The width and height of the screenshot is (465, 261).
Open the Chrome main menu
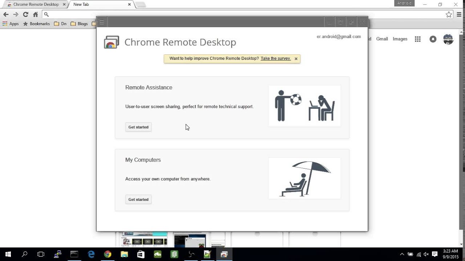point(459,14)
